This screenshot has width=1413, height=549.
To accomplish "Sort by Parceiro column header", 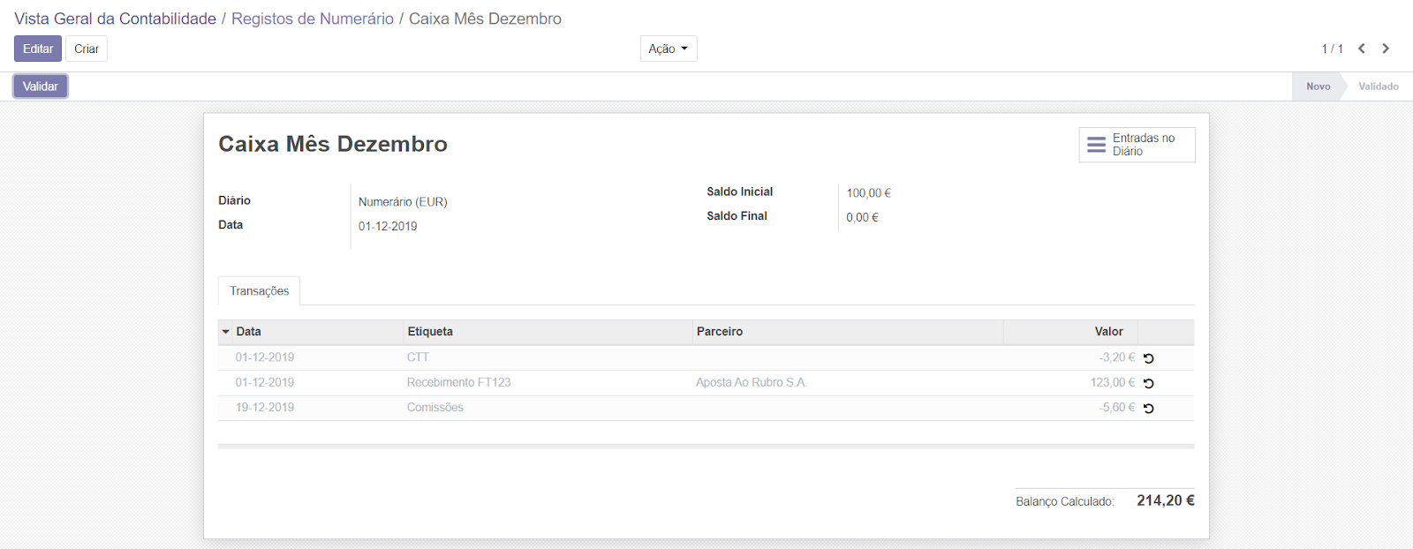I will [x=719, y=332].
